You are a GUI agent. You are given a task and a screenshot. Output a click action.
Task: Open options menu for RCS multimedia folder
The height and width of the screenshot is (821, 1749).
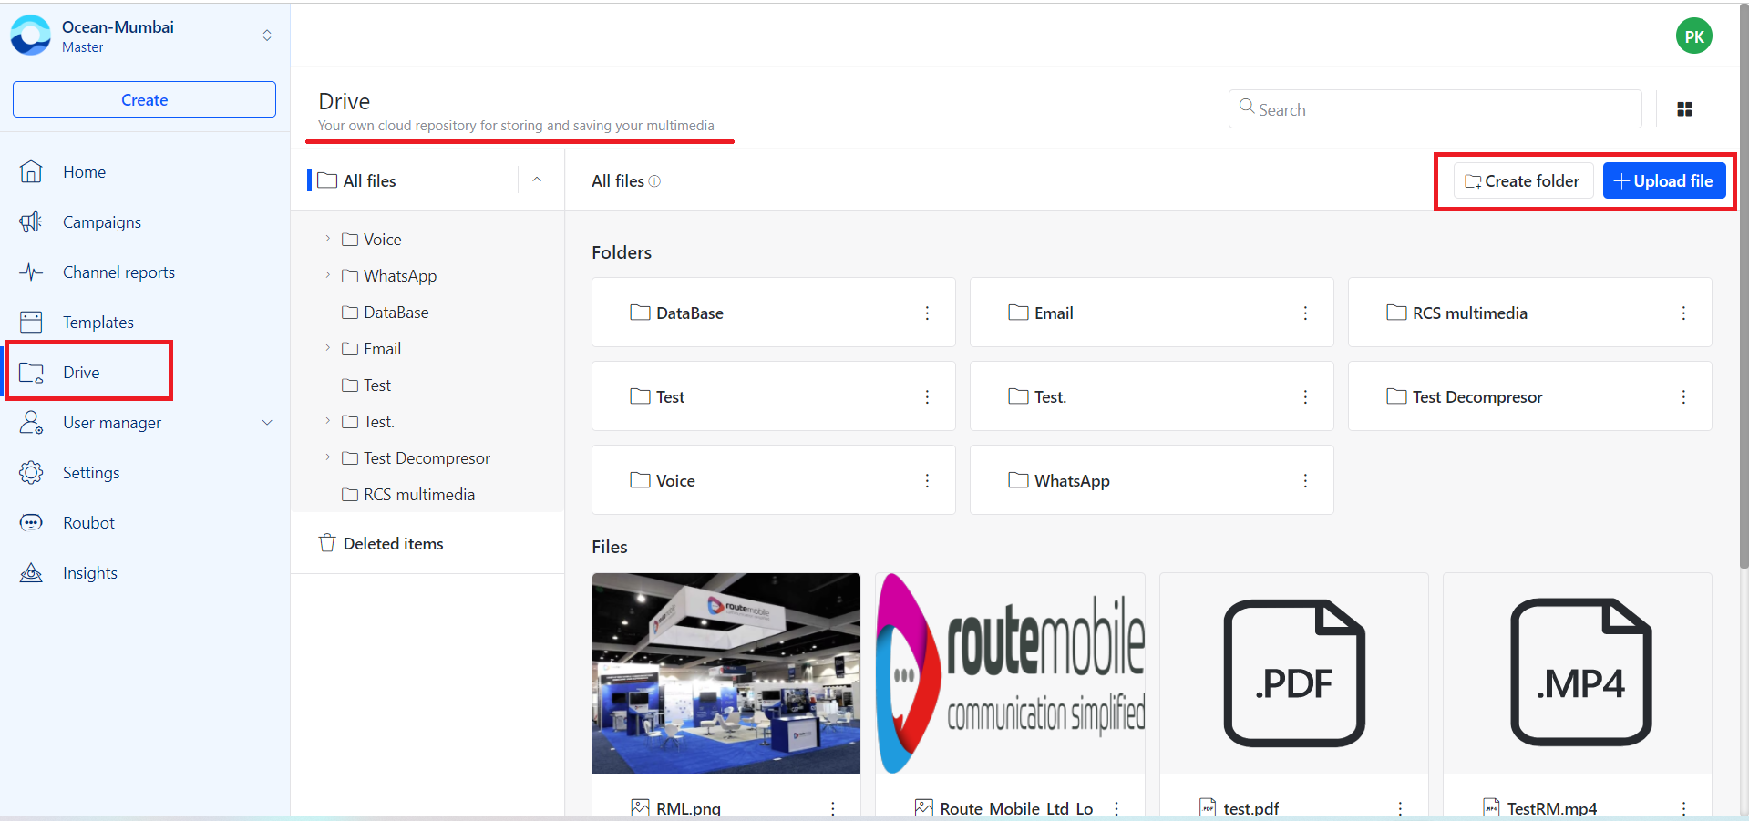(x=1683, y=313)
